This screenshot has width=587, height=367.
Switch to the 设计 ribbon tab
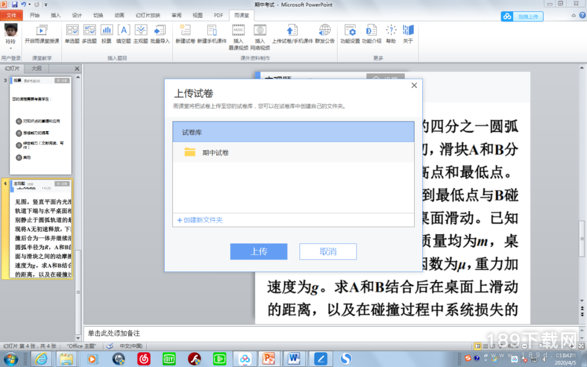pos(77,15)
